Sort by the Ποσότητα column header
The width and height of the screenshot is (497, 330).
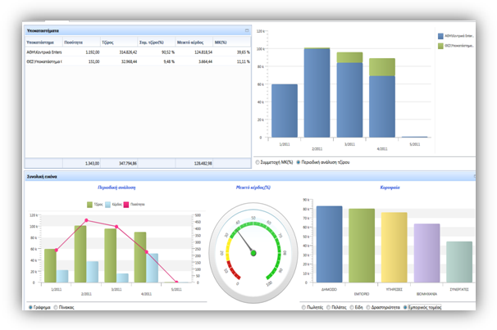(x=81, y=42)
